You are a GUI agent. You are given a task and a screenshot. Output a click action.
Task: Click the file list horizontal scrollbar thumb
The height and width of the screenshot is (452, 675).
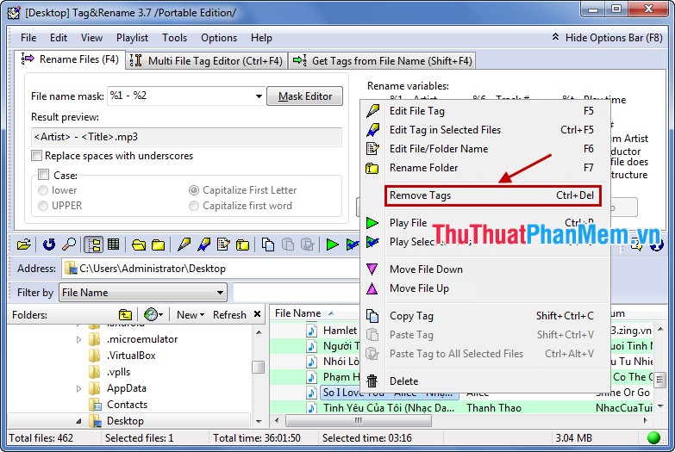358,421
